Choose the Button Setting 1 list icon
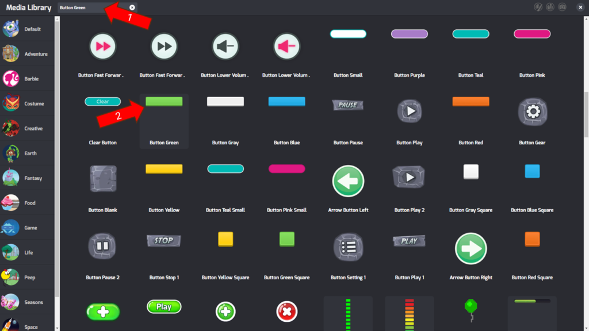 click(348, 247)
